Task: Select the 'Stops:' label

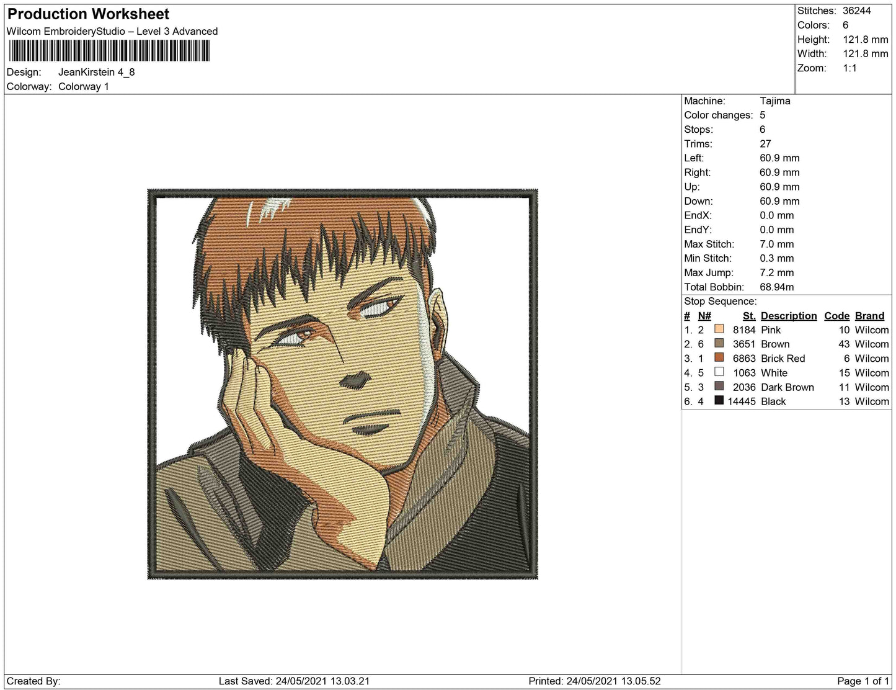Action: [x=699, y=129]
